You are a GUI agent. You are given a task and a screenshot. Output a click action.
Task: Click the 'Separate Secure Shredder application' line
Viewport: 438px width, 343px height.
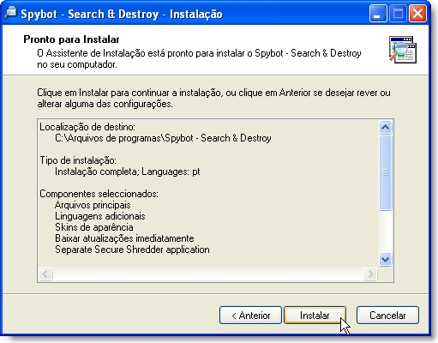[x=132, y=250]
